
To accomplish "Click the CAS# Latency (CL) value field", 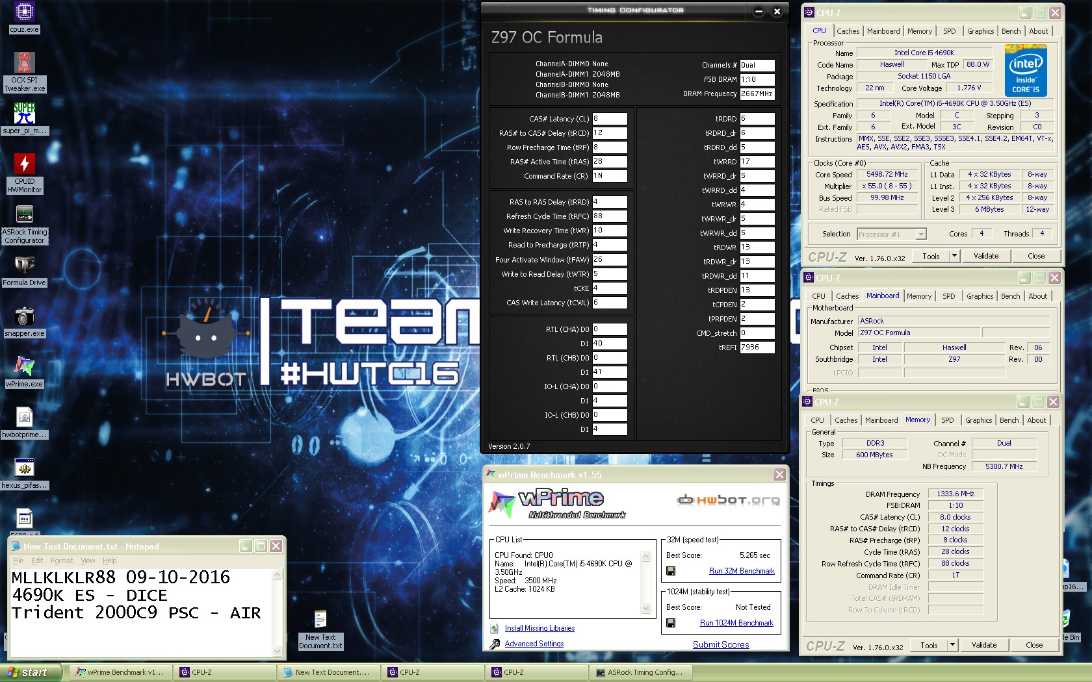I will point(609,119).
